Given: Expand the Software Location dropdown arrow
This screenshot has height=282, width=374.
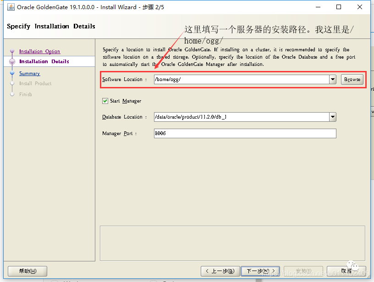Looking at the screenshot, I should (x=333, y=80).
